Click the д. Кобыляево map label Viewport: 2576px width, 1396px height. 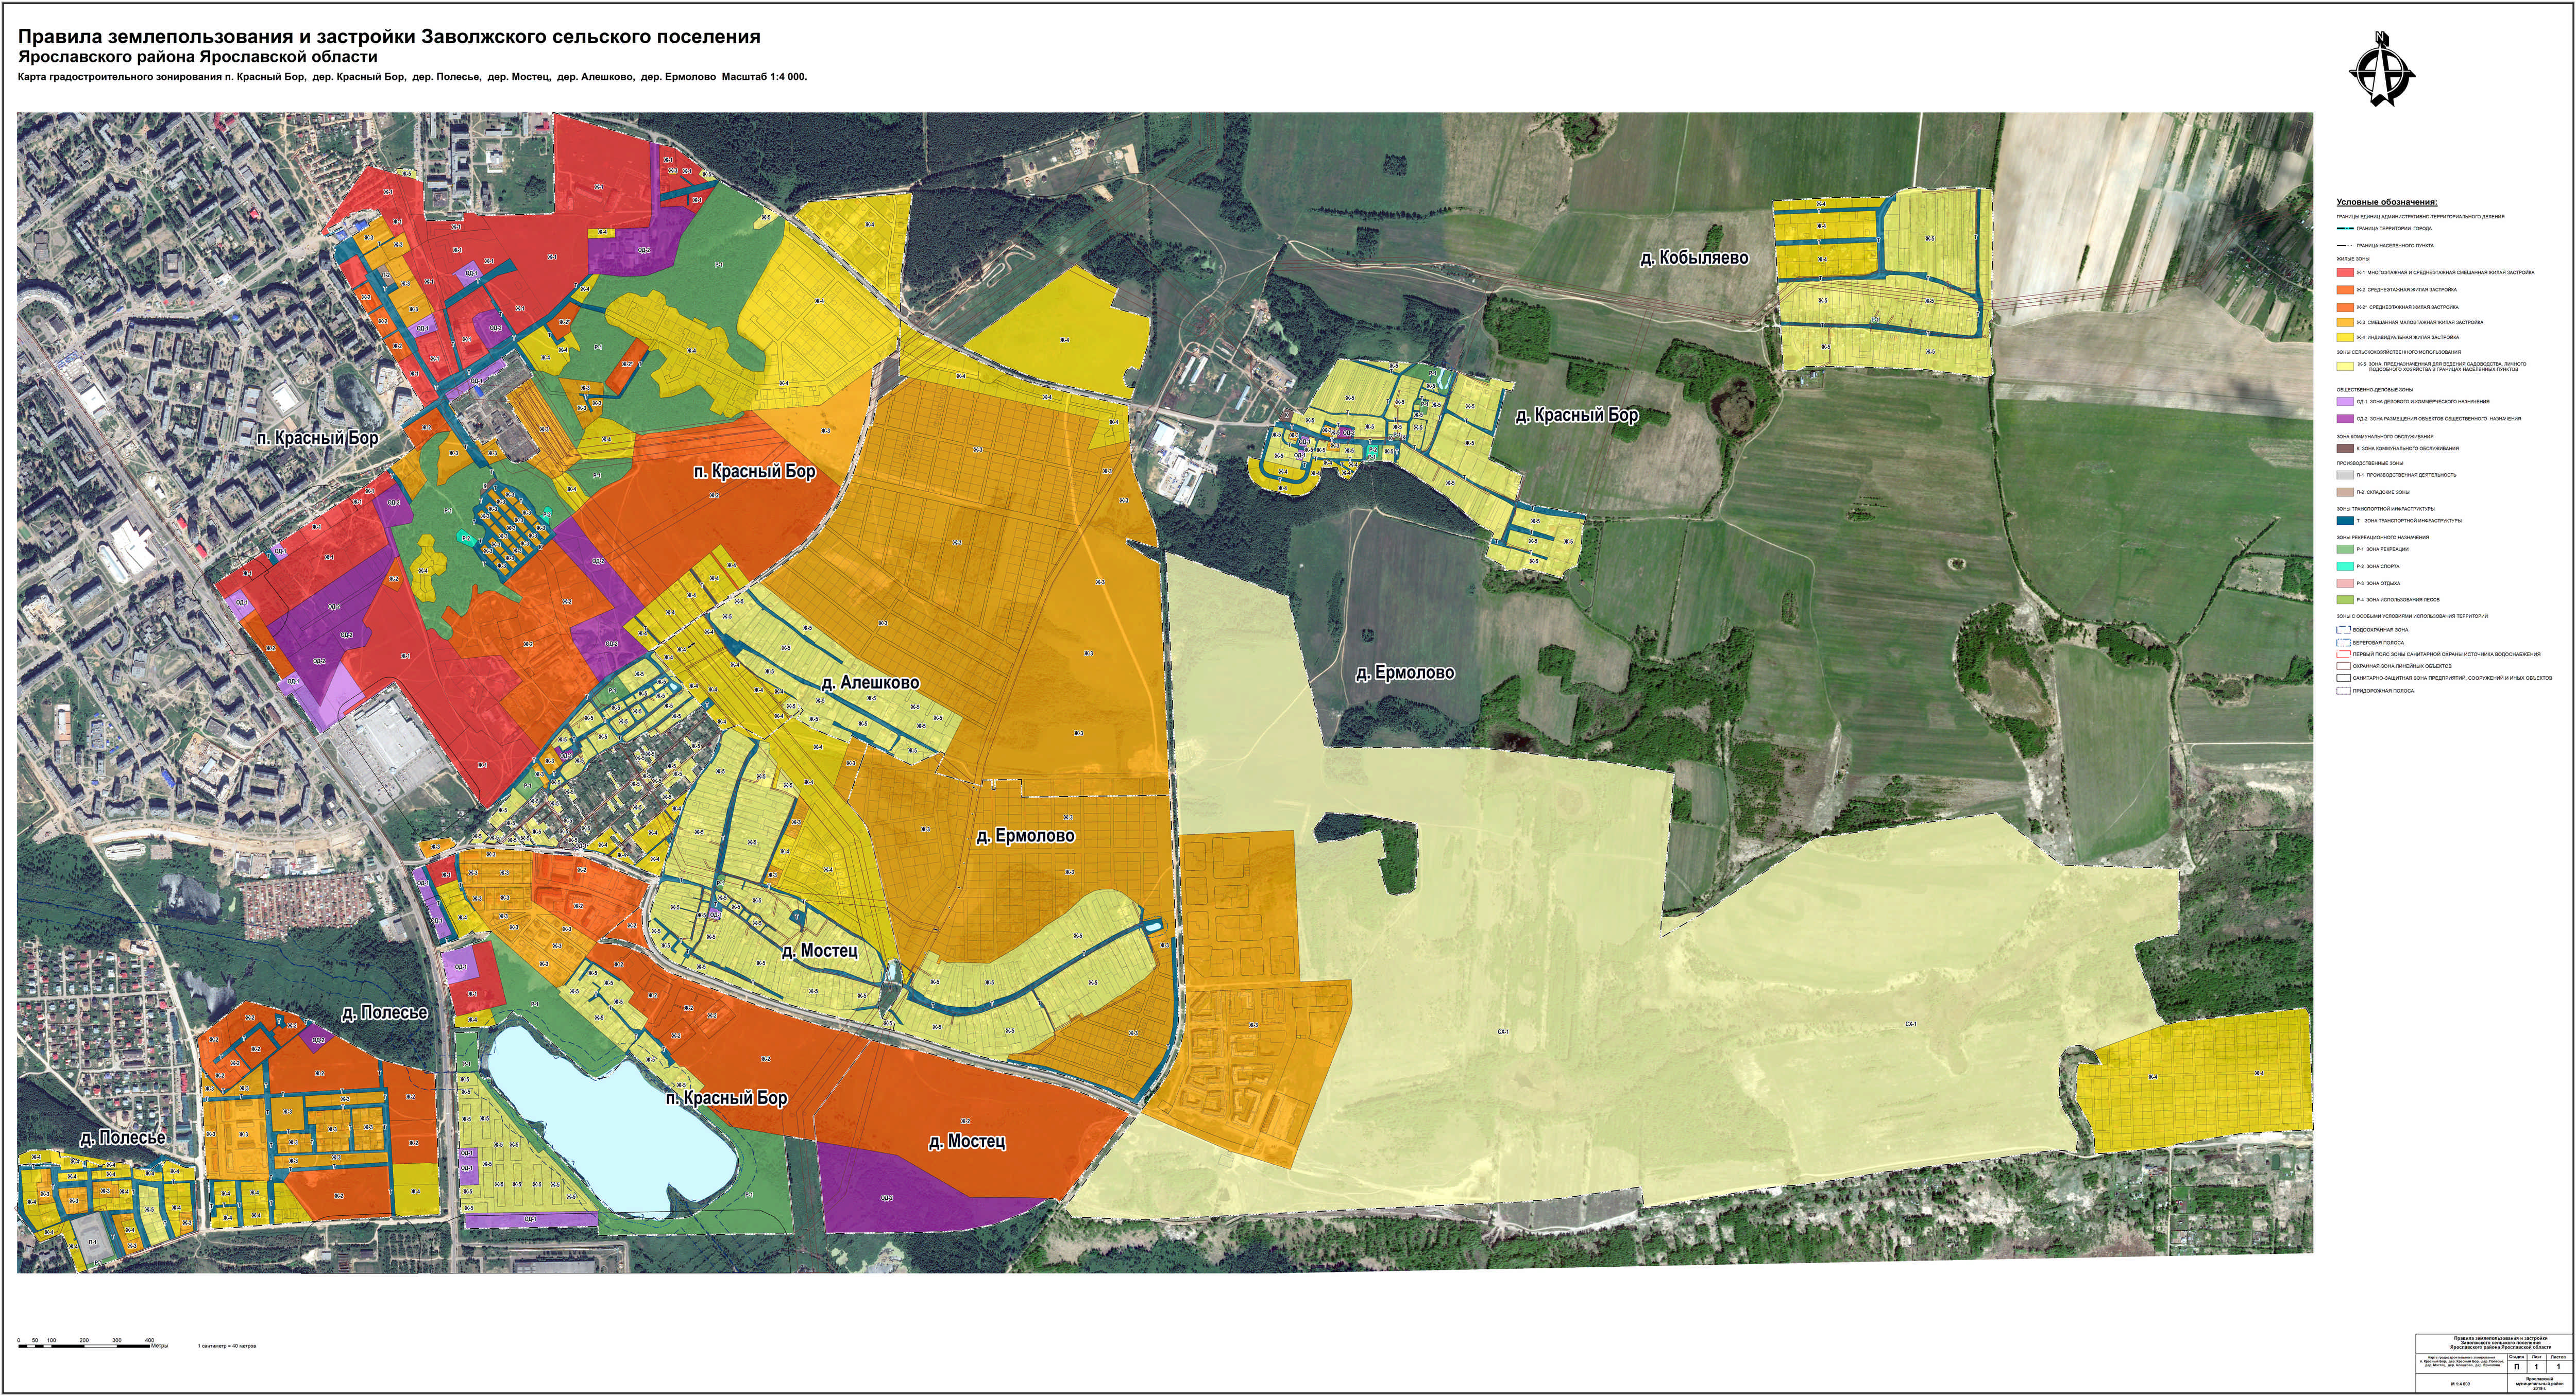[x=1694, y=258]
